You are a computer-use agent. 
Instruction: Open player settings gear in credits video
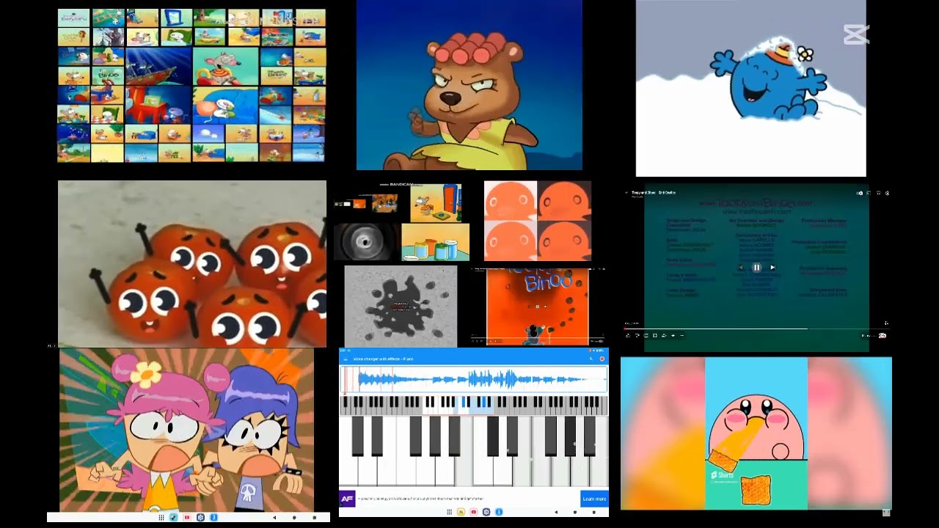click(887, 193)
